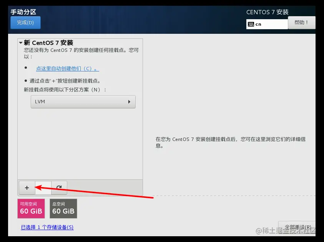The height and width of the screenshot is (242, 324).
Task: Click the plus button to add mount point
Action: 27,188
